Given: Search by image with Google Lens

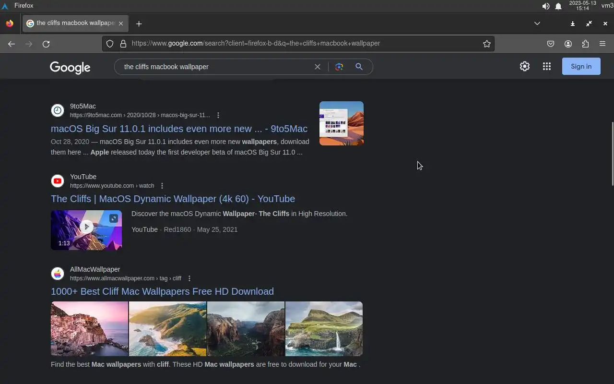Looking at the screenshot, I should coord(339,67).
